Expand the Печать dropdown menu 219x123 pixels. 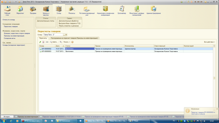click(x=66, y=42)
